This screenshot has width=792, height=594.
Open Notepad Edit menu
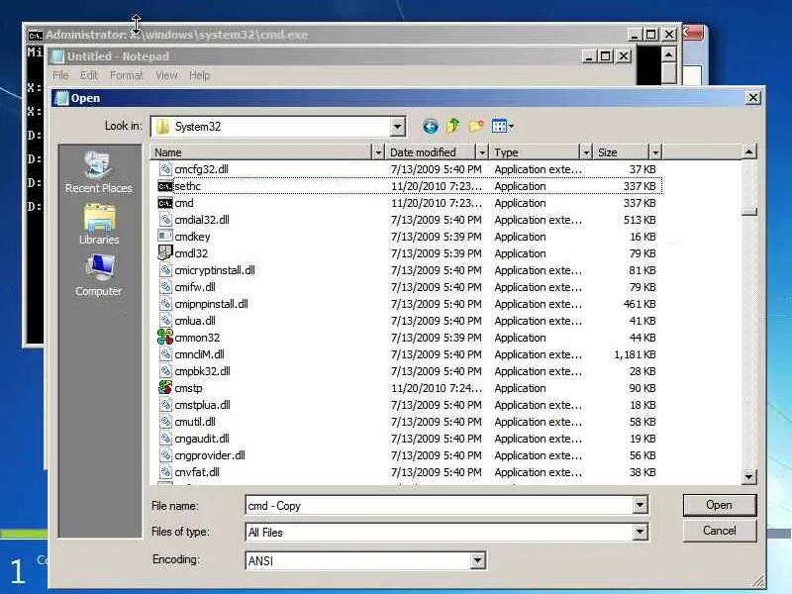pyautogui.click(x=89, y=75)
